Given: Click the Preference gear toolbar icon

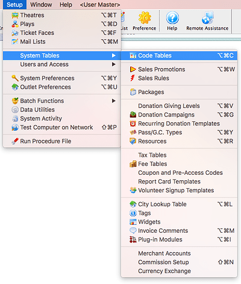Looking at the screenshot, I should (145, 18).
